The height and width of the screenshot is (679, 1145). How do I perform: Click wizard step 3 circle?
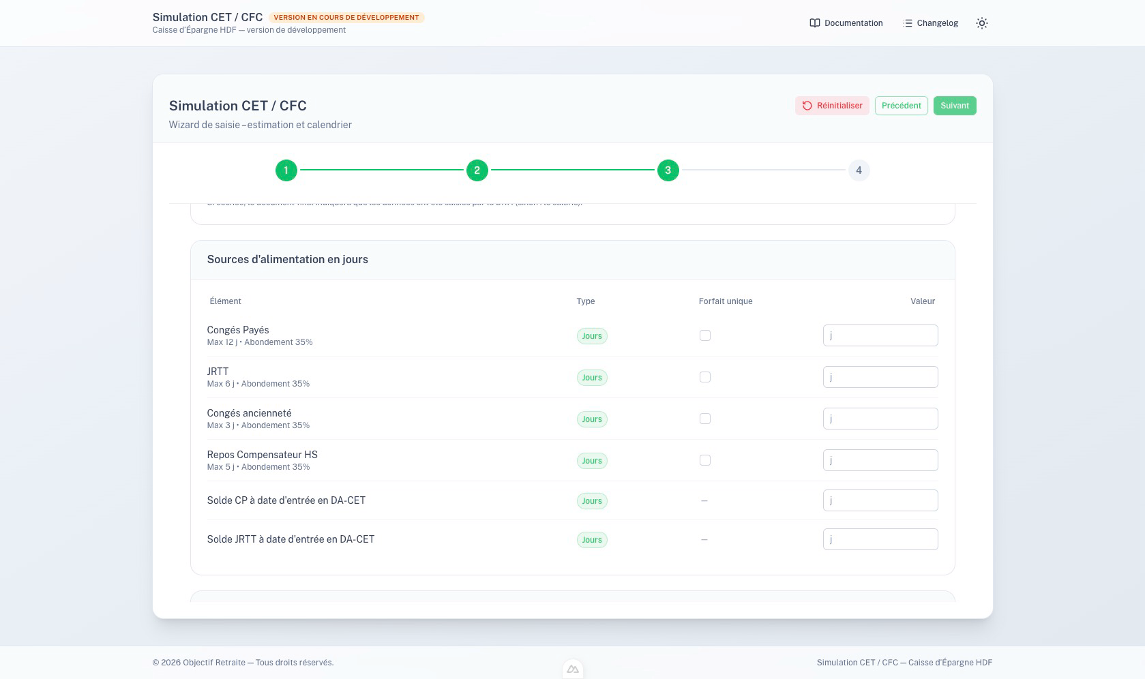(668, 170)
